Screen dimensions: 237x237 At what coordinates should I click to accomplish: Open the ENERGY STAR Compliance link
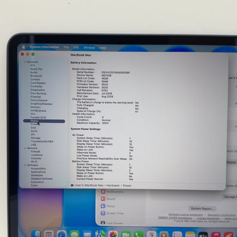click(x=175, y=218)
